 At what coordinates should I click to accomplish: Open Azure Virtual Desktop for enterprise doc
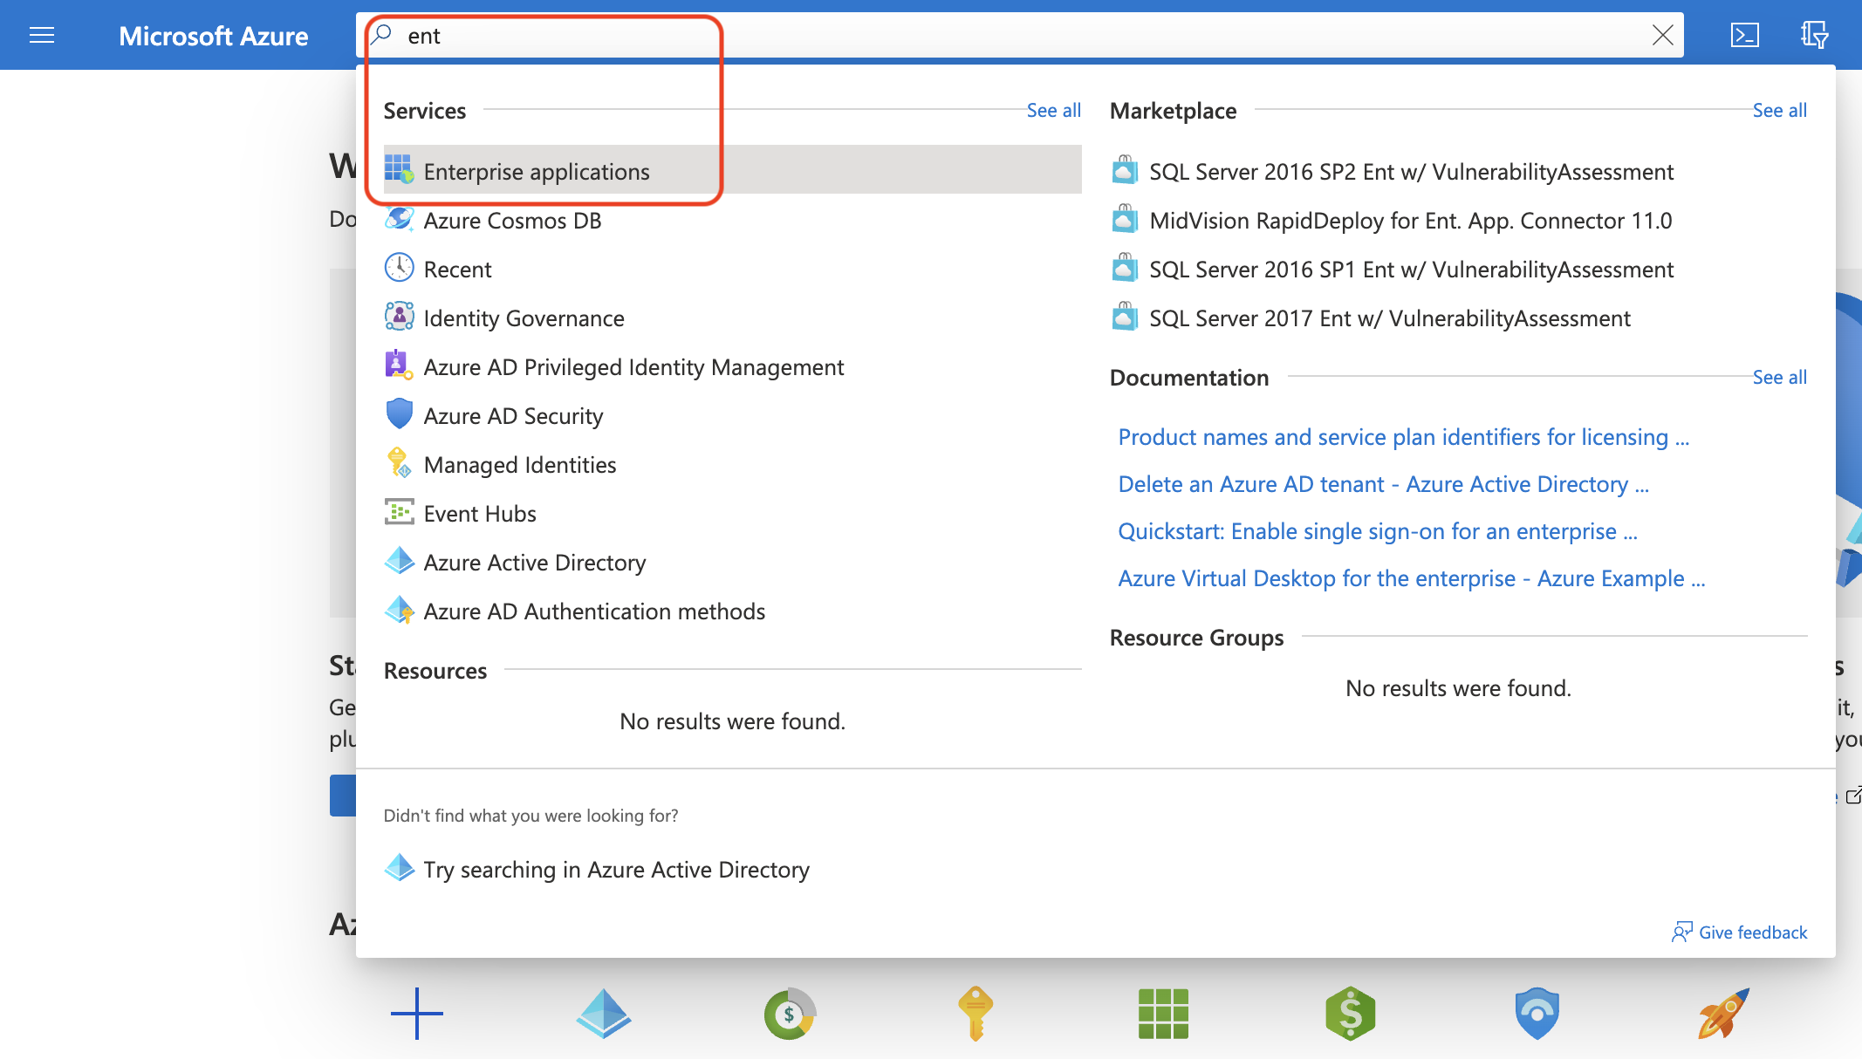point(1411,577)
